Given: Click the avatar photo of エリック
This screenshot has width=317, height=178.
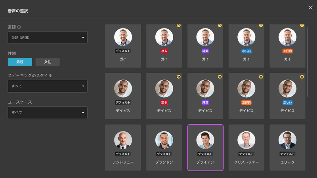Looking at the screenshot, I should pos(287,140).
